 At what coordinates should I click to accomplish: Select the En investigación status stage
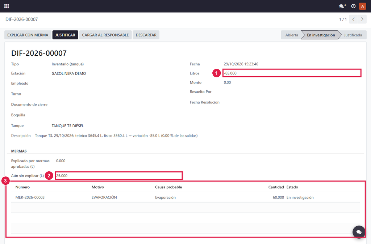coord(321,35)
